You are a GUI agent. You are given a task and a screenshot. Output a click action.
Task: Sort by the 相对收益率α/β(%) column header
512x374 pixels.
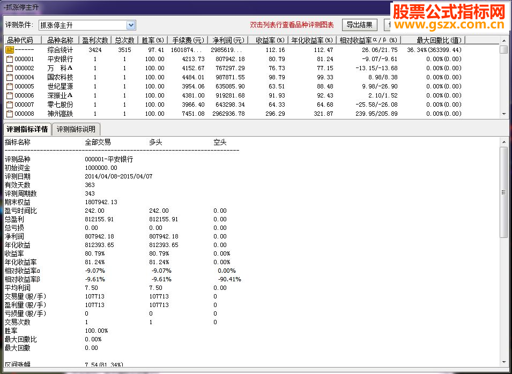pos(368,40)
